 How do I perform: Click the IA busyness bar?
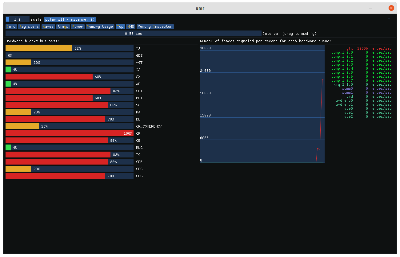70,70
